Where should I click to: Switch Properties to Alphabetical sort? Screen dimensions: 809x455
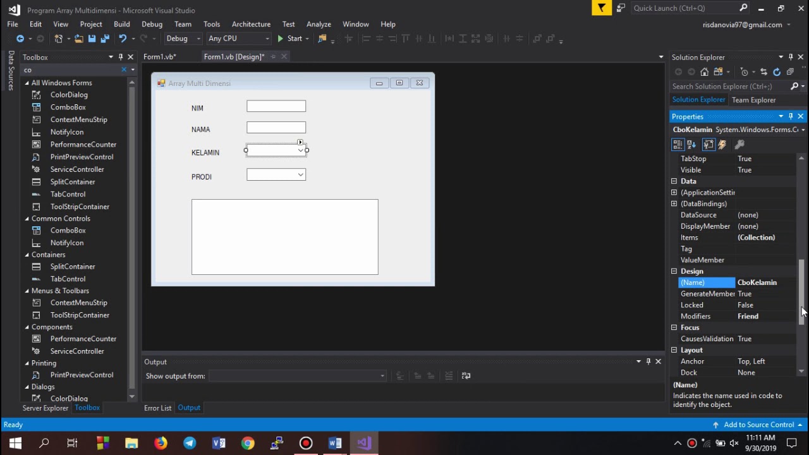pos(691,145)
